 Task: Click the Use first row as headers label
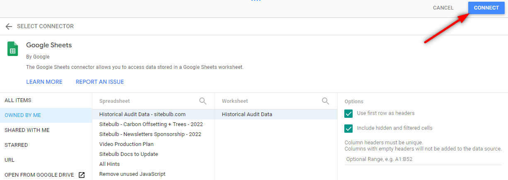coord(386,113)
